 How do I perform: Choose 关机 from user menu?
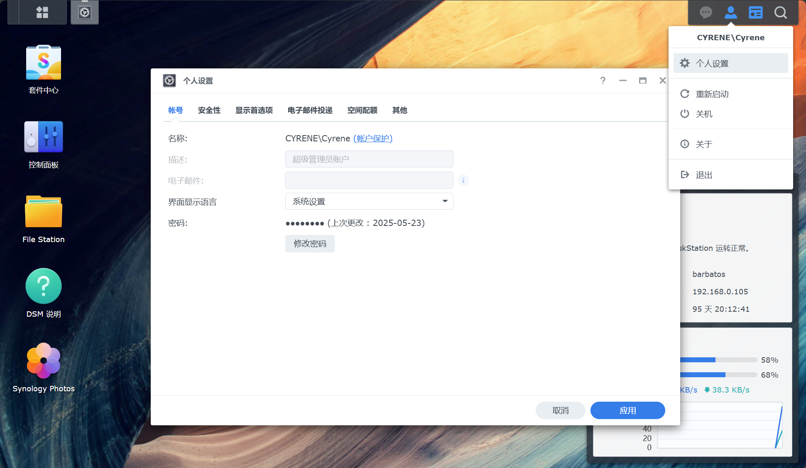tap(730, 114)
